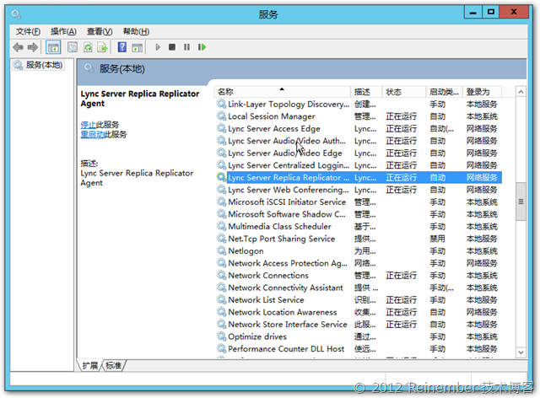This screenshot has width=540, height=398.
Task: Click the Stop service icon
Action: [172, 47]
